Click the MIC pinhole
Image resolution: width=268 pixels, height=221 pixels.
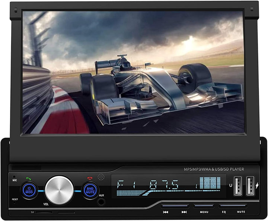[15, 177]
